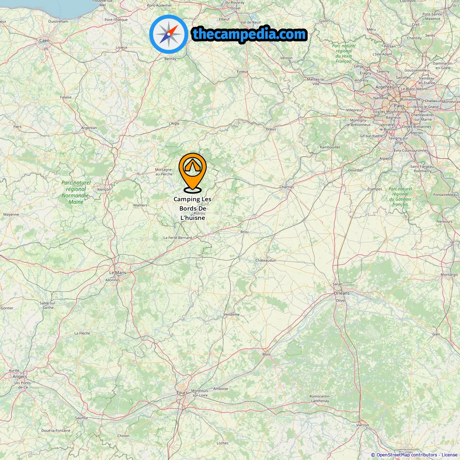Viewport: 460px width, 460px height.
Task: Click the Parc naturel régional Normandie-Maine label
Action: [x=76, y=192]
